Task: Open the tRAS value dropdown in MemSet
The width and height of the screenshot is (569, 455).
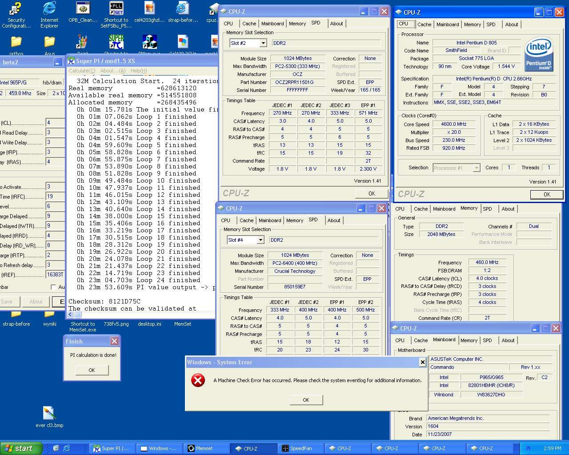Action: tap(55, 162)
